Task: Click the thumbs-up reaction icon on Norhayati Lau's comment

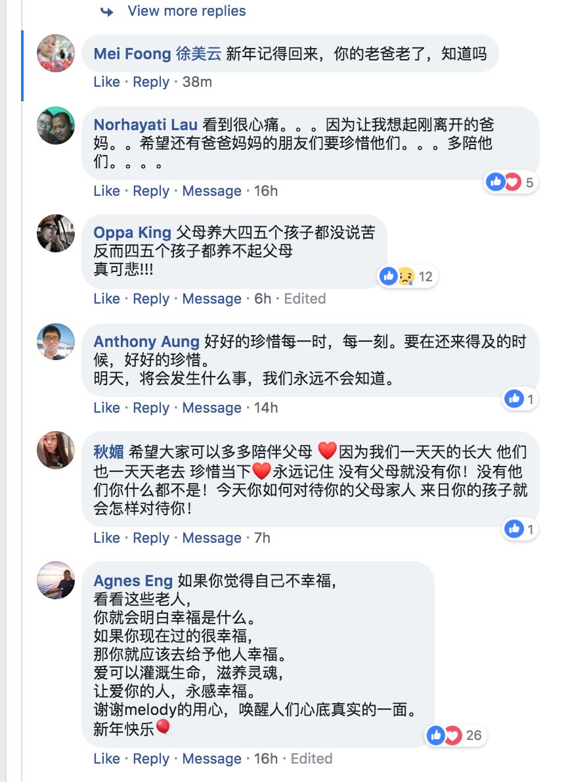Action: (496, 182)
